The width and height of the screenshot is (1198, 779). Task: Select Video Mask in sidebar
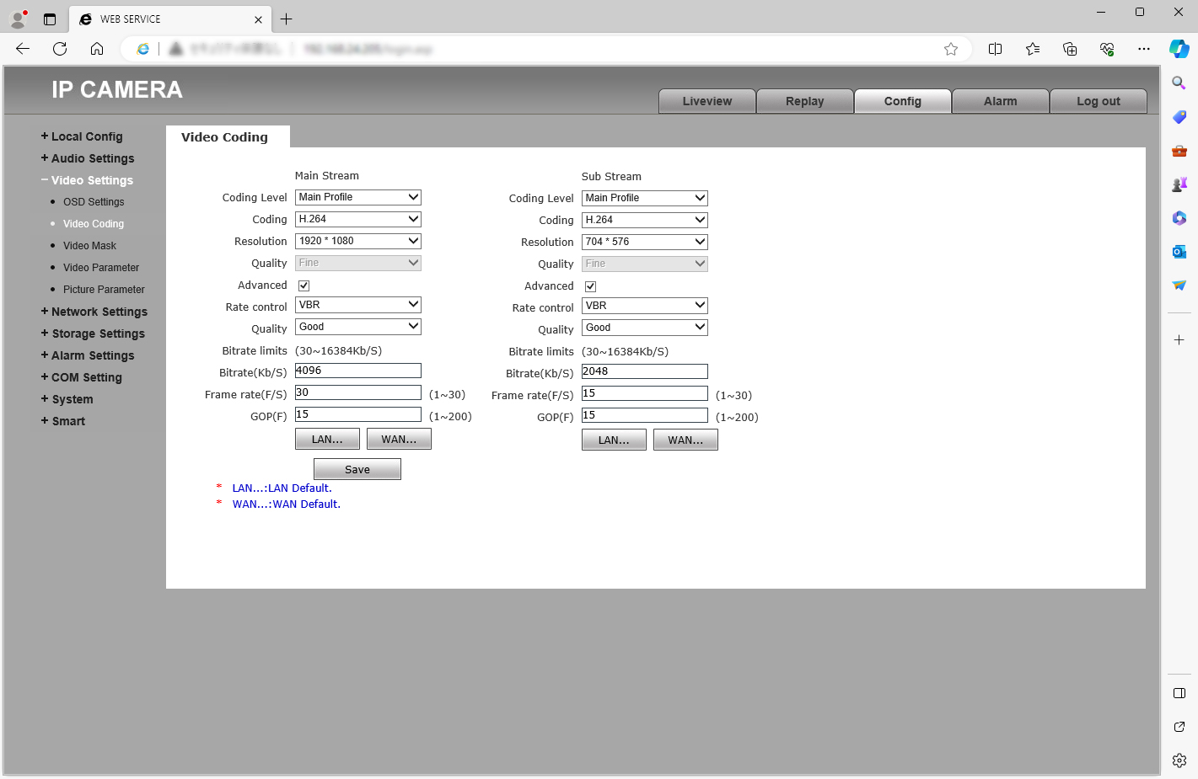click(89, 246)
